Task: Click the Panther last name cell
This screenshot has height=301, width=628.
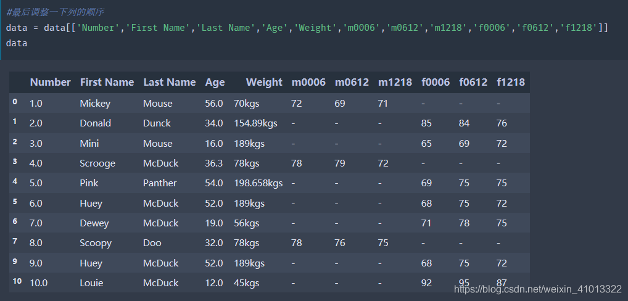Action: (160, 183)
